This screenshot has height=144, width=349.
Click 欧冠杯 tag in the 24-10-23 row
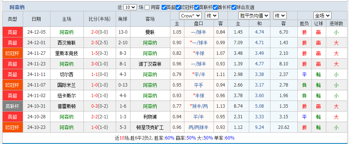(x=13, y=128)
